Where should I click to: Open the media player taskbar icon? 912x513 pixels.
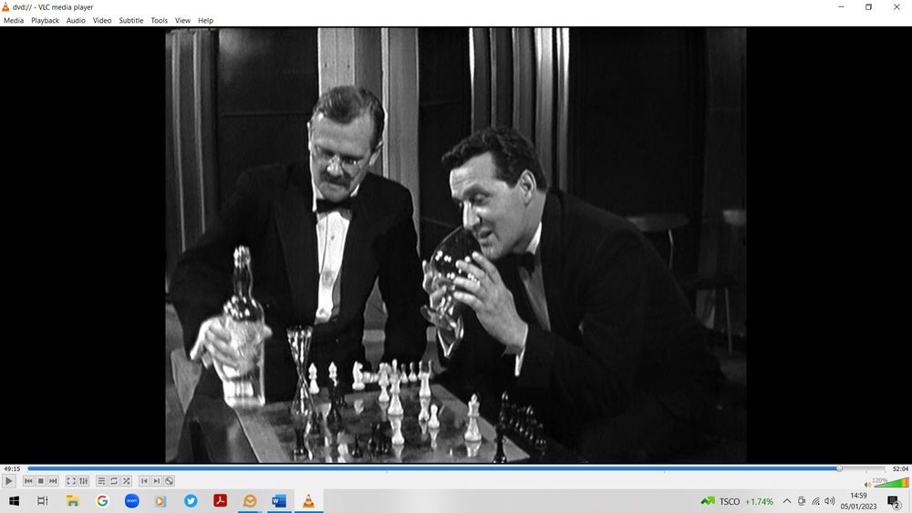click(x=161, y=501)
